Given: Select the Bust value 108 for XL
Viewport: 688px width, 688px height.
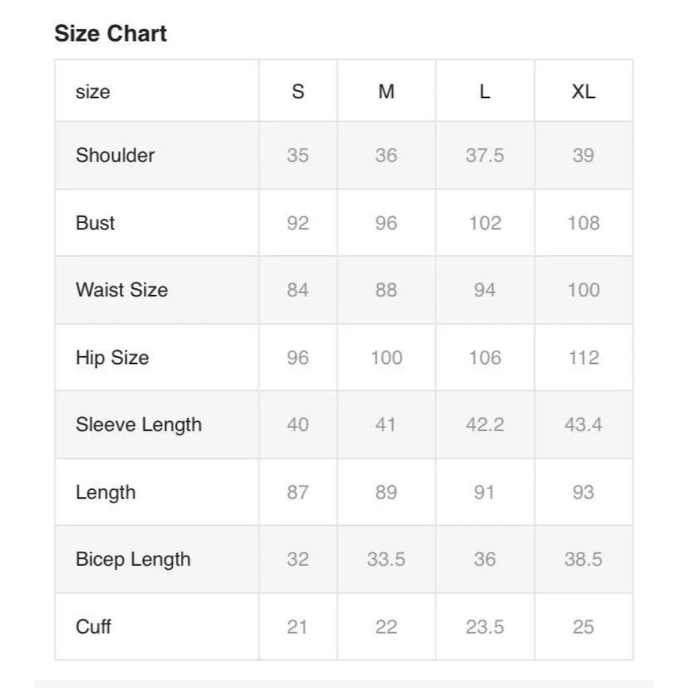Looking at the screenshot, I should (583, 223).
